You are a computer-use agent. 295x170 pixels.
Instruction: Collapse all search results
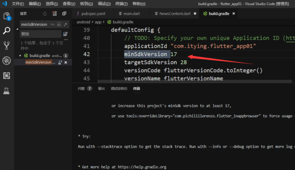[64, 13]
